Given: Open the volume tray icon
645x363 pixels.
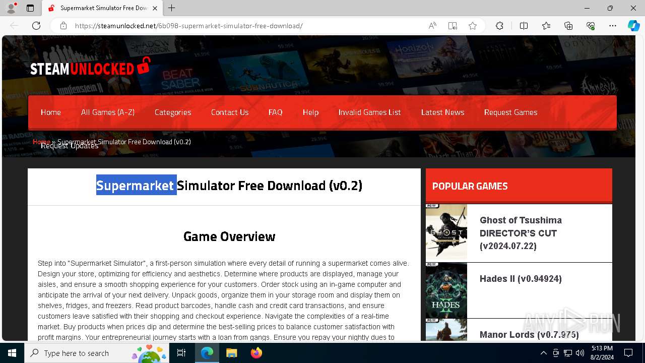Looking at the screenshot, I should 580,353.
